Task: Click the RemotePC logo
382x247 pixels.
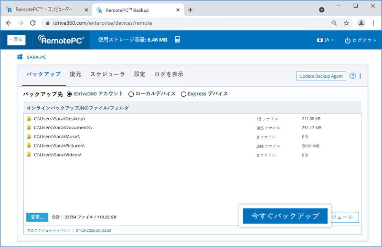Action: point(61,40)
